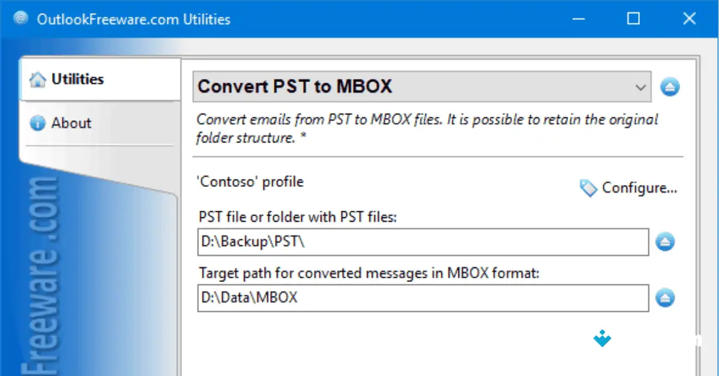Click the OutlookFreeware application icon in the title bar

click(x=20, y=18)
